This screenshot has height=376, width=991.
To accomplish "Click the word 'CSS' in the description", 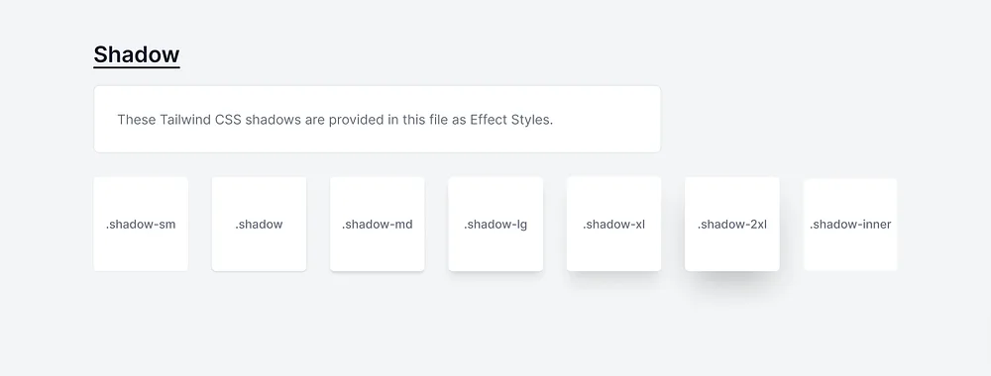I will [x=228, y=120].
